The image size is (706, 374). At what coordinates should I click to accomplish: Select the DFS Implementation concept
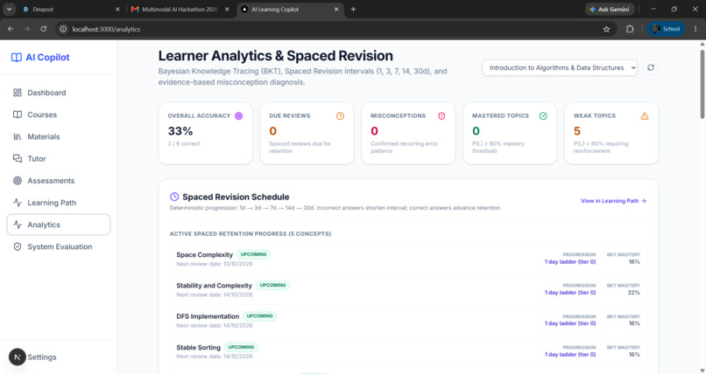click(408, 321)
